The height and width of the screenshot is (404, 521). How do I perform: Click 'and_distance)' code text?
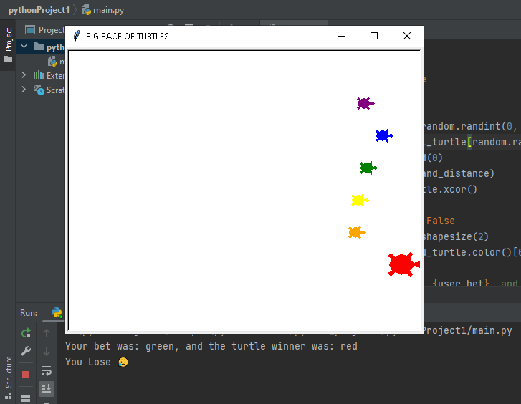[459, 173]
